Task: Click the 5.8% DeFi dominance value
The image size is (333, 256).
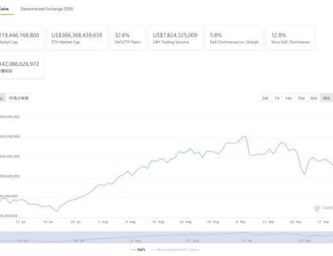Action: [x=216, y=35]
